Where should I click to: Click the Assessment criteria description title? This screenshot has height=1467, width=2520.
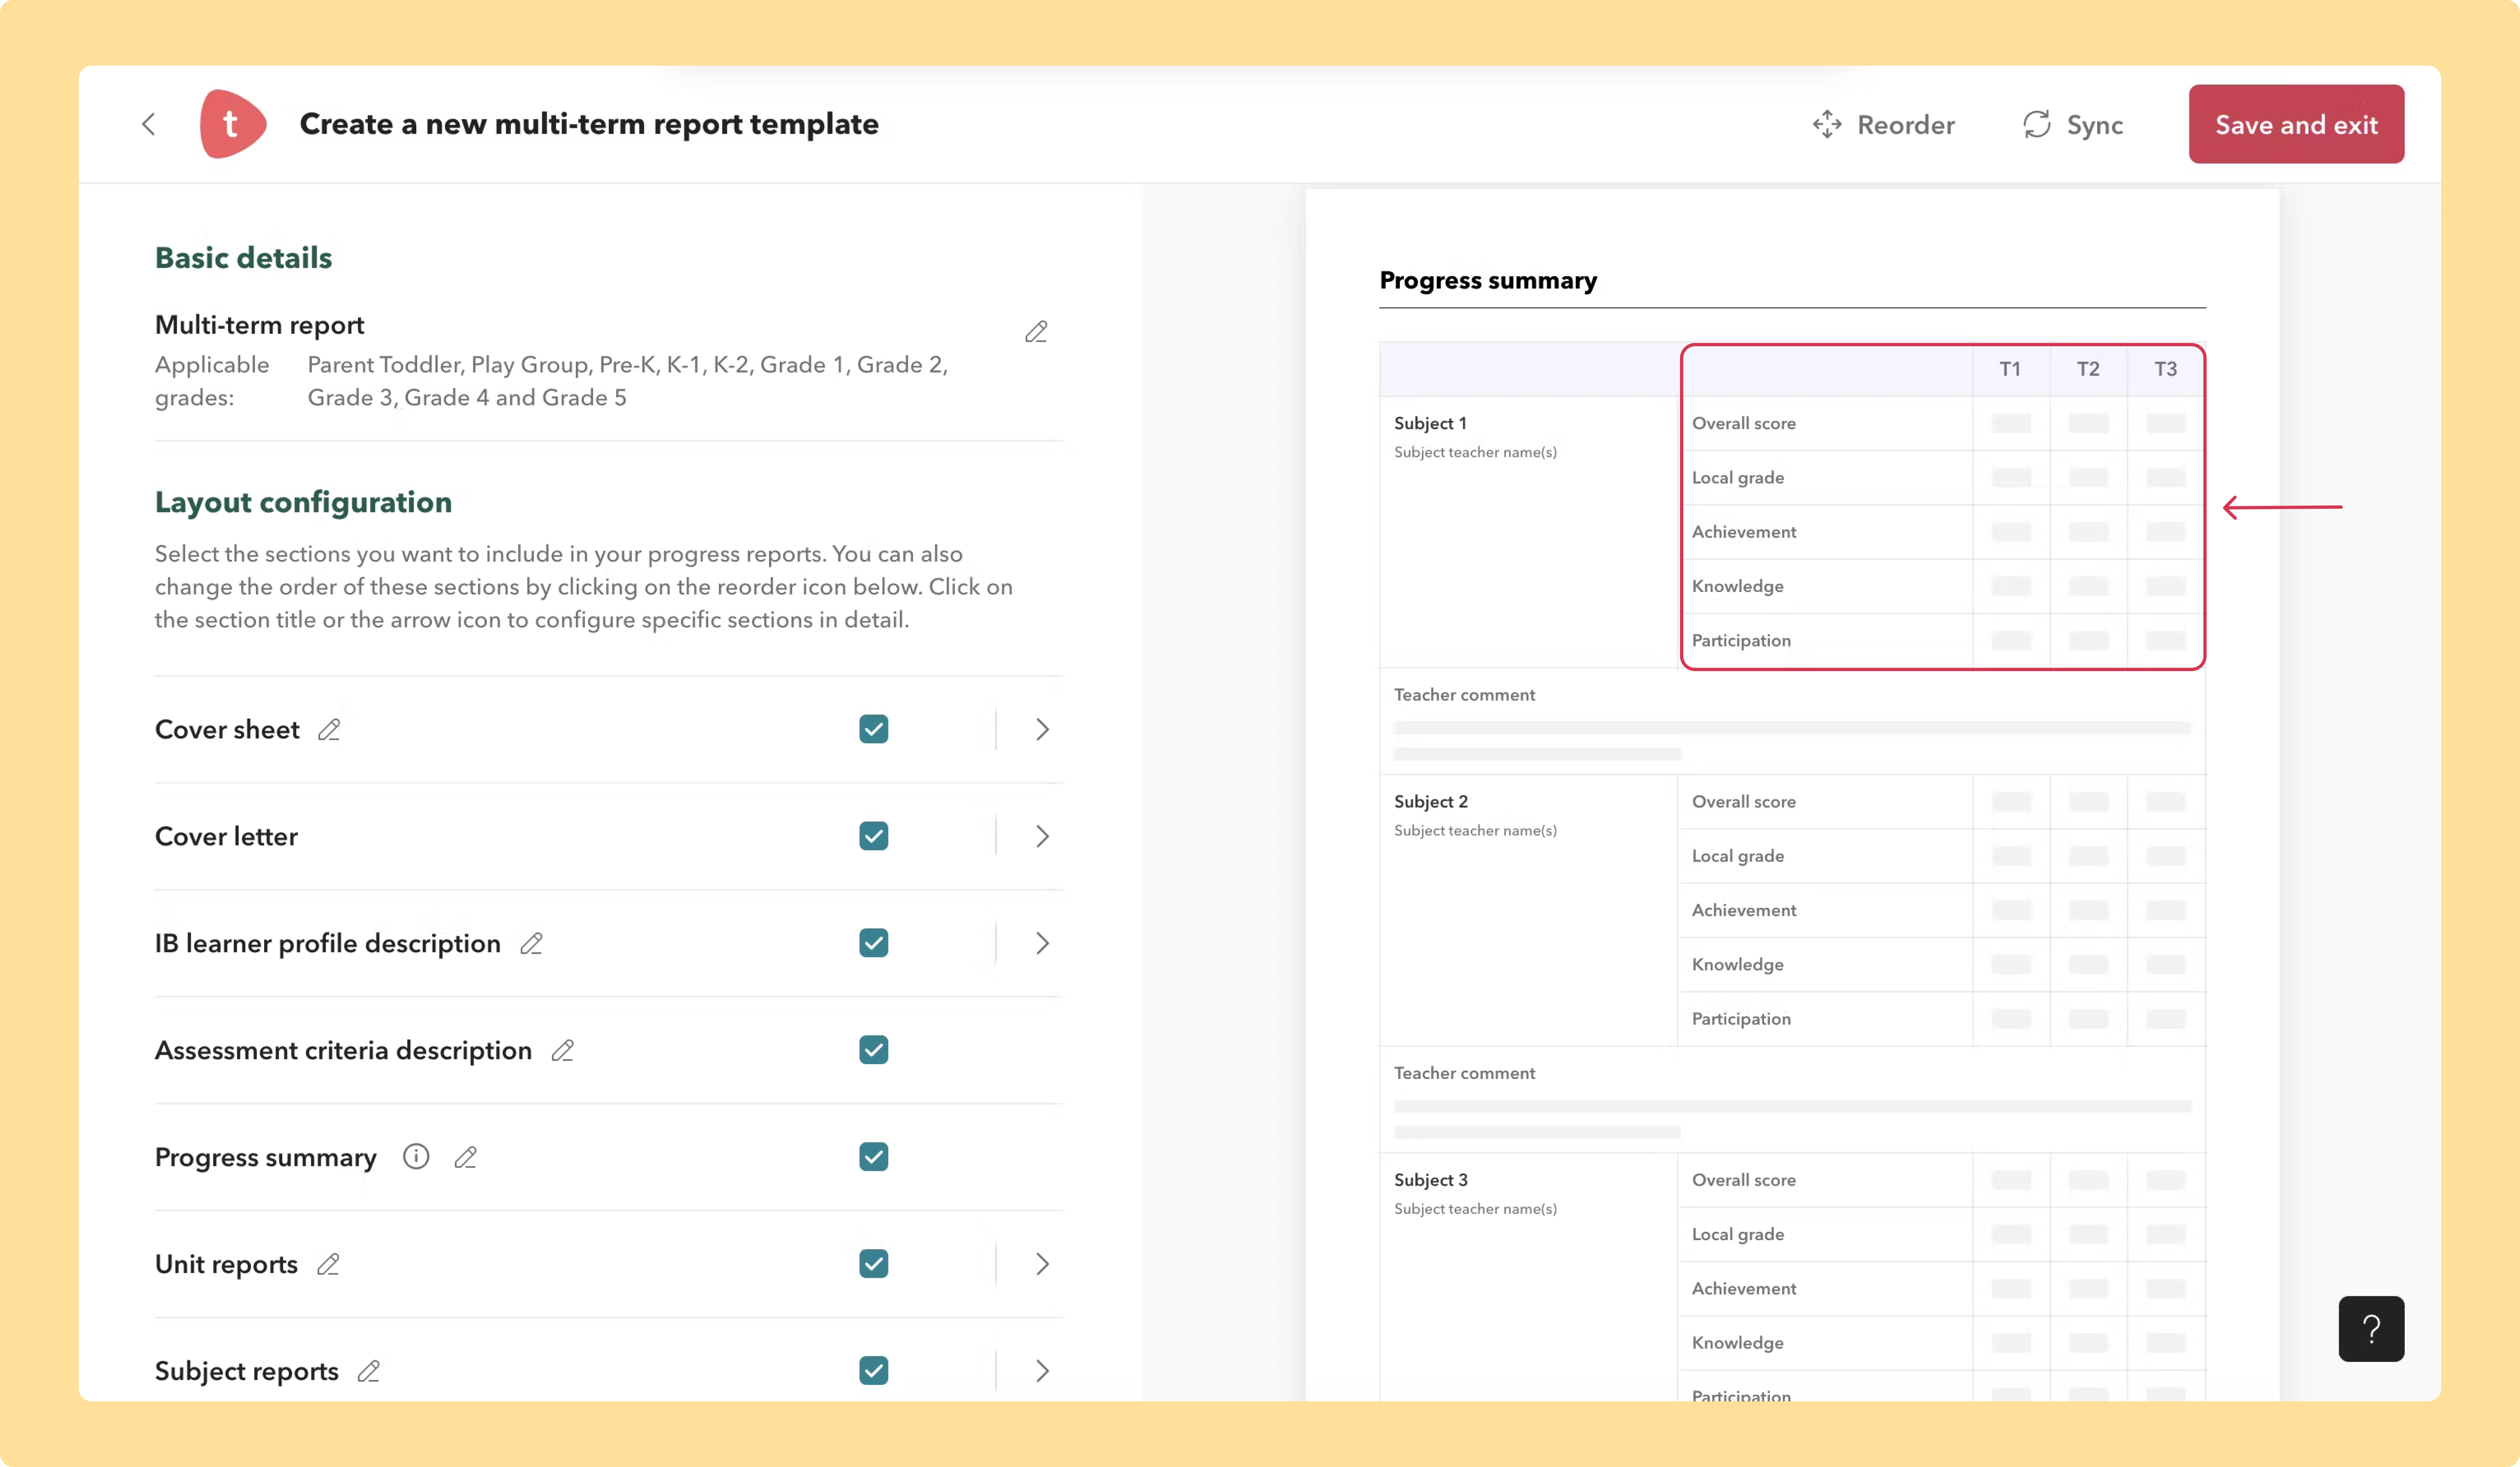(x=343, y=1051)
